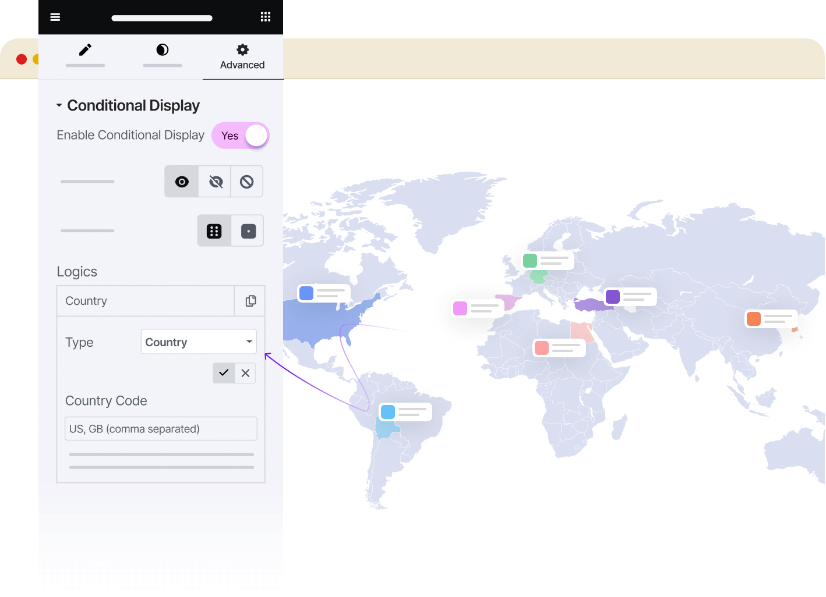Click the Logics heading text
Image resolution: width=826 pixels, height=597 pixels.
tap(77, 272)
